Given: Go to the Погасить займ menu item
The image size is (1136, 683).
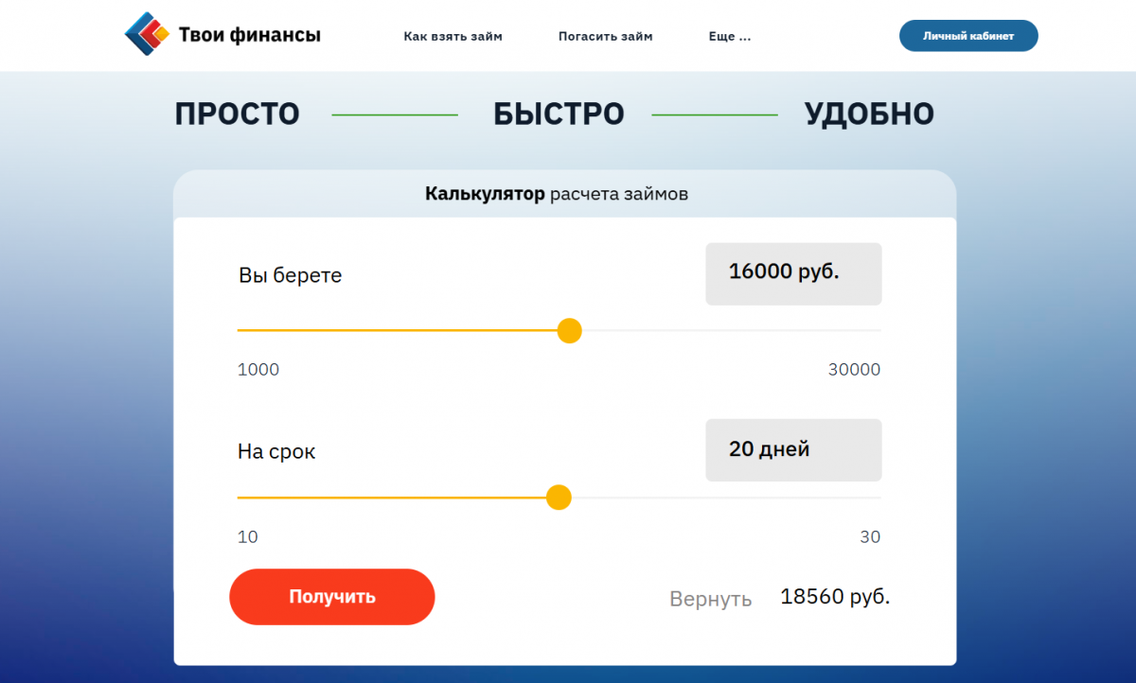Looking at the screenshot, I should click(605, 37).
